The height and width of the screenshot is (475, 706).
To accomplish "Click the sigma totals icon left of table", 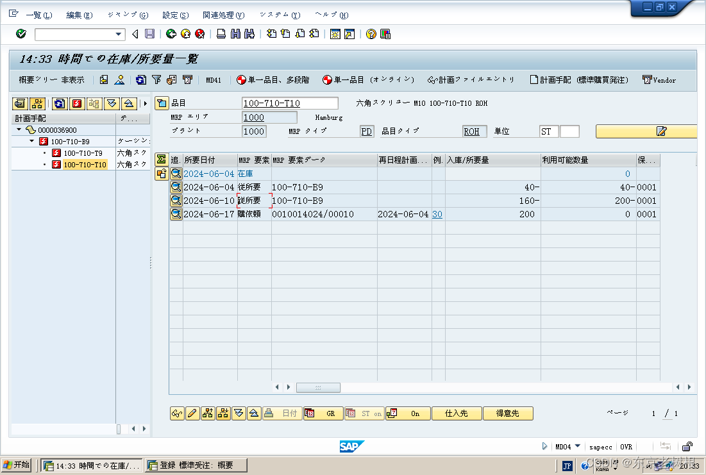I will tap(161, 160).
